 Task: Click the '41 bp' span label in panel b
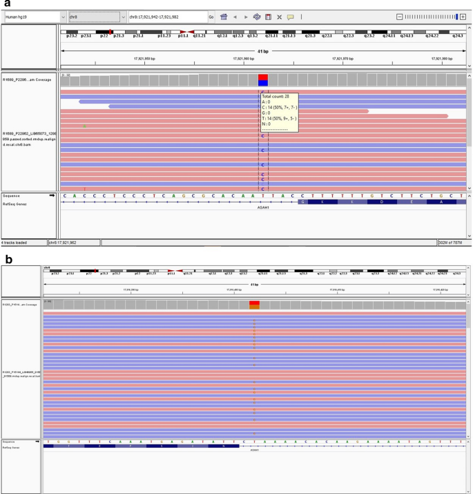[254, 285]
